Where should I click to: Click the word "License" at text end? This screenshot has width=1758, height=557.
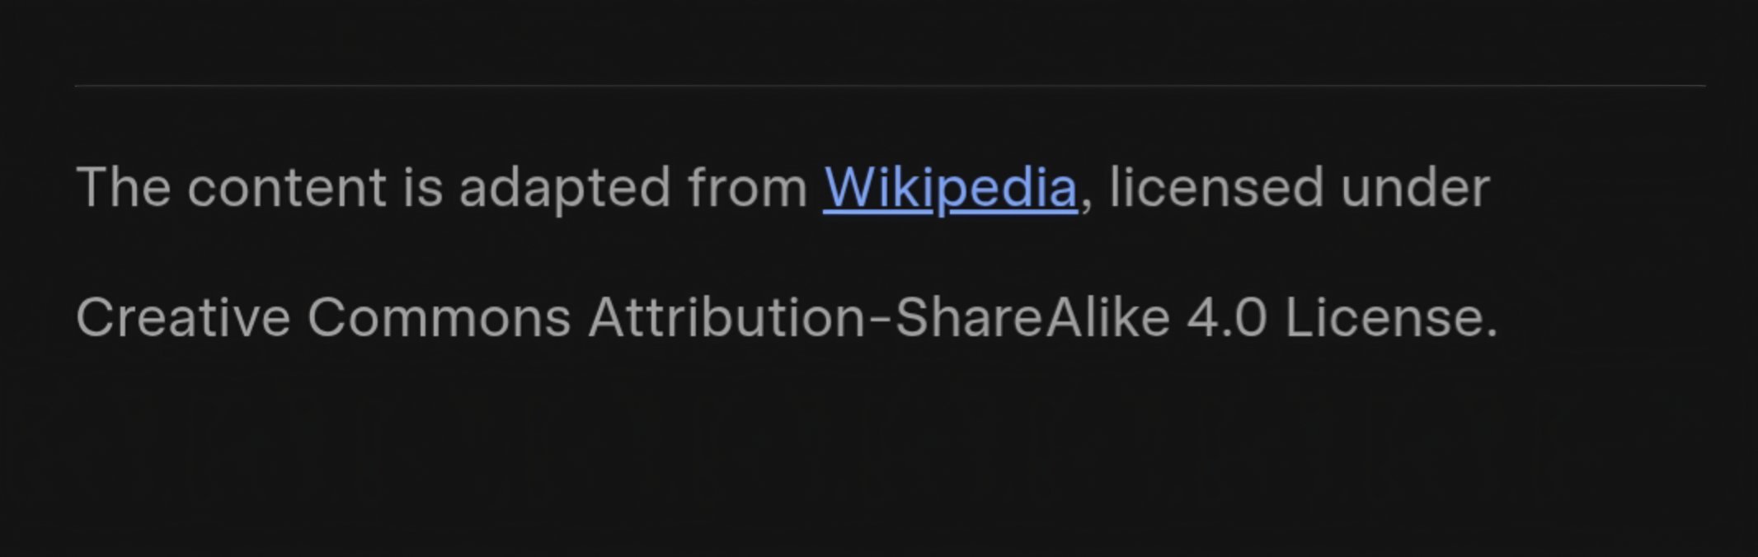click(1381, 318)
